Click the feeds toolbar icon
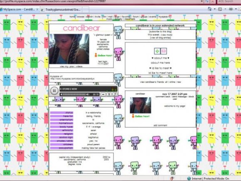The height and width of the screenshot is (181, 241). (220, 9)
